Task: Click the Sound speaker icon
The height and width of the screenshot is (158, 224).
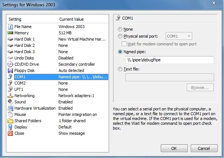Action: pos(10,102)
